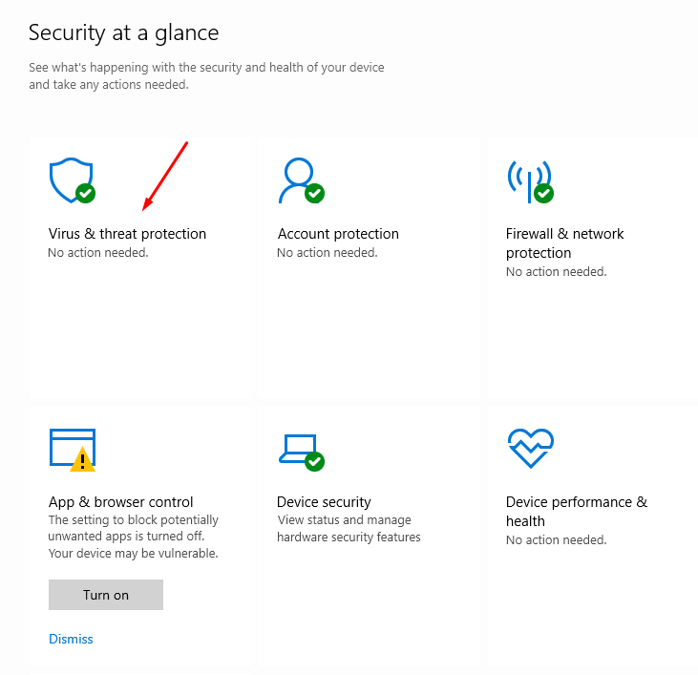
Task: Click 'View status and manage hardware security features'
Action: pyautogui.click(x=349, y=529)
